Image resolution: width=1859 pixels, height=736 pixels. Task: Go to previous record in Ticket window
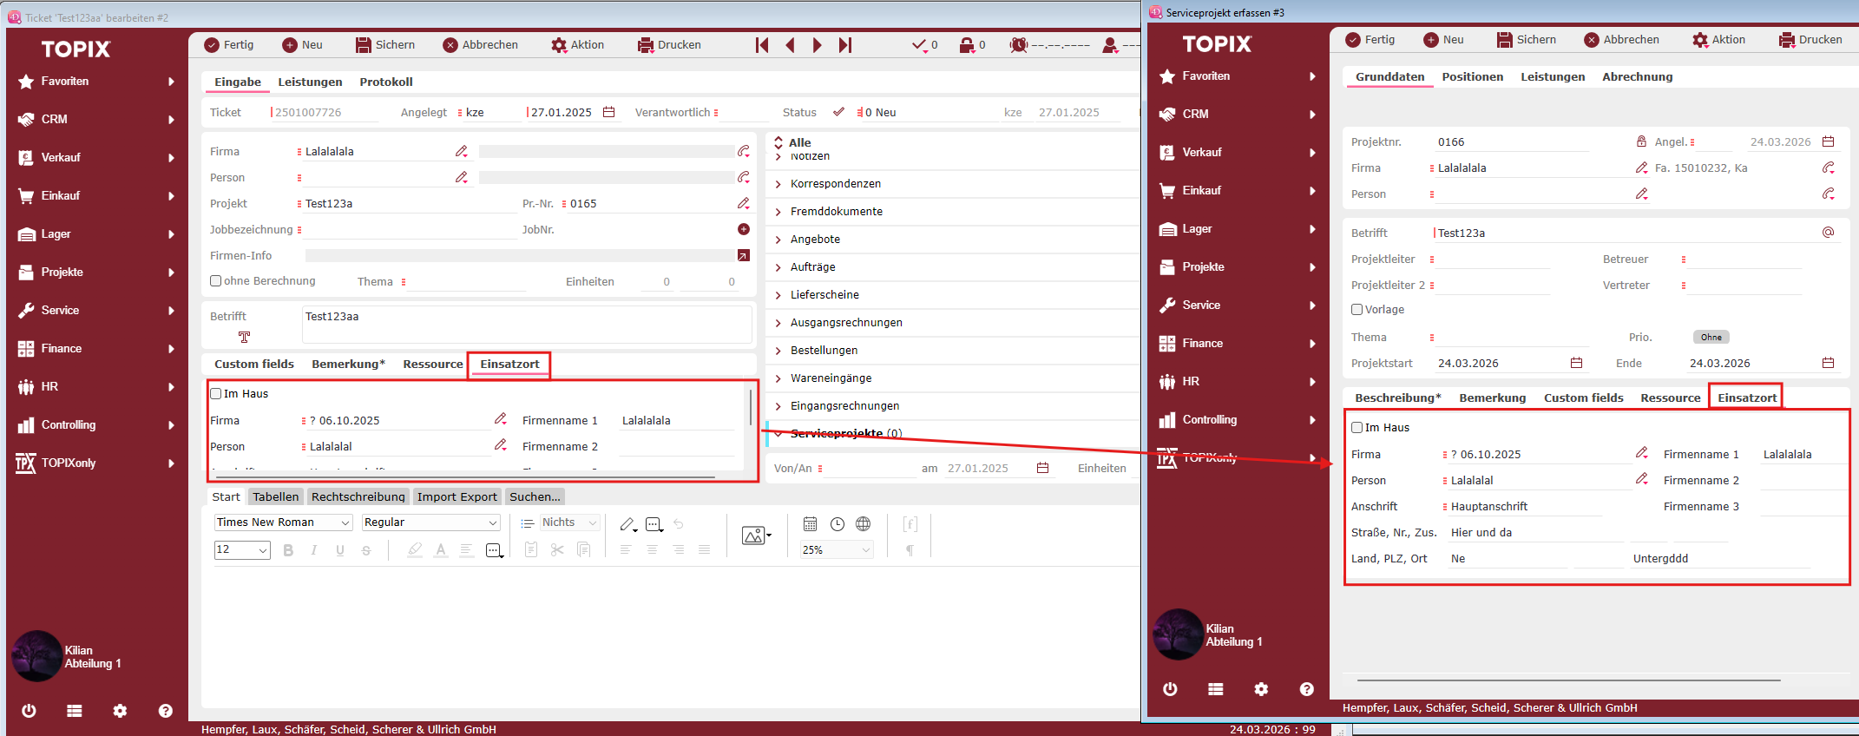click(x=790, y=45)
